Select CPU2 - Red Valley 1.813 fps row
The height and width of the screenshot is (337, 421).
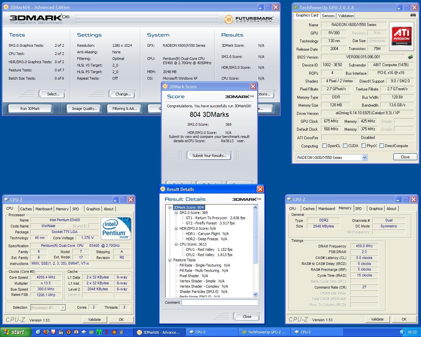tap(209, 255)
